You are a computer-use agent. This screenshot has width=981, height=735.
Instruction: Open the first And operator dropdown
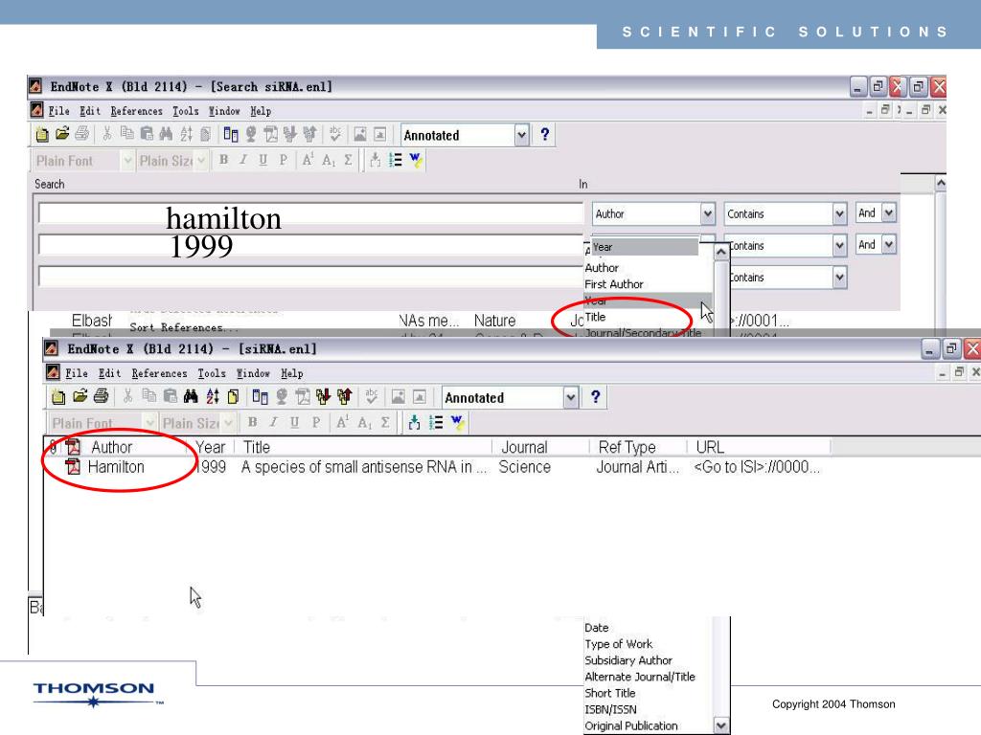click(889, 213)
